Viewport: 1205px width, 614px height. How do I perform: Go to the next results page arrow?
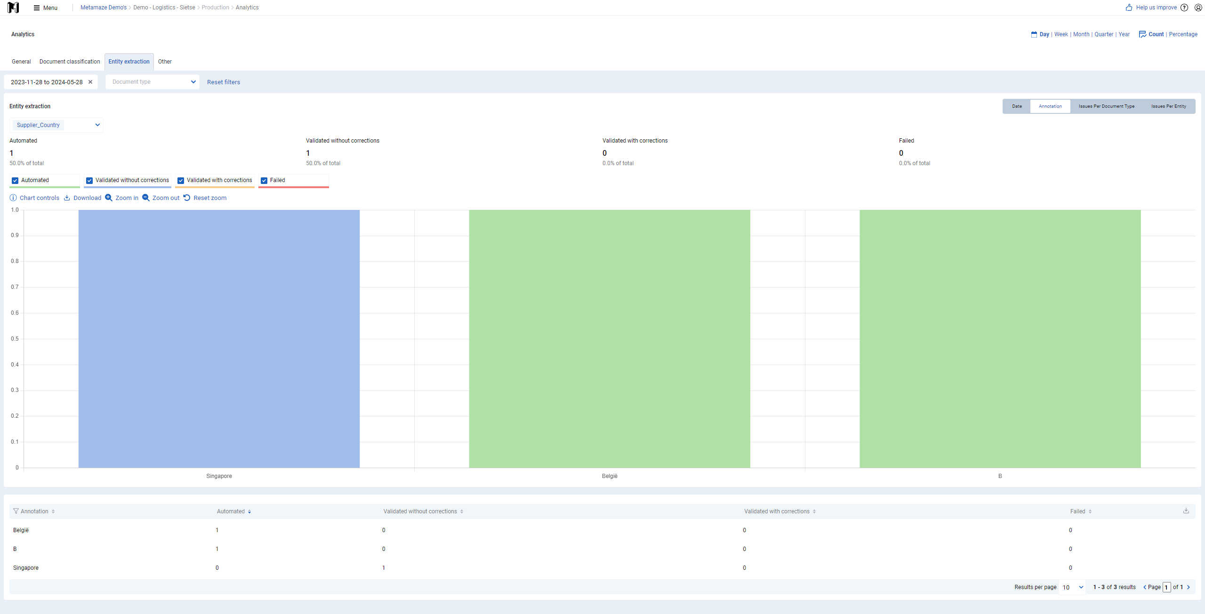pos(1189,587)
